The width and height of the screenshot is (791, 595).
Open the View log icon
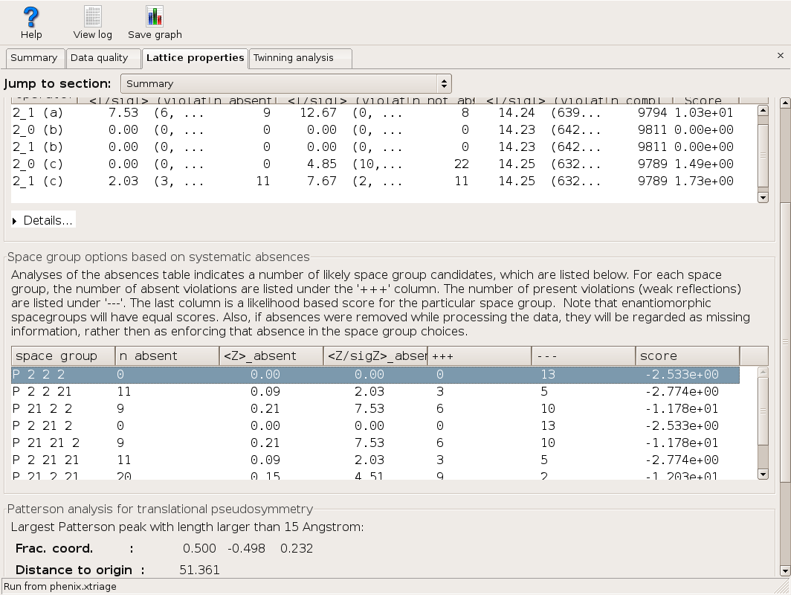(92, 17)
